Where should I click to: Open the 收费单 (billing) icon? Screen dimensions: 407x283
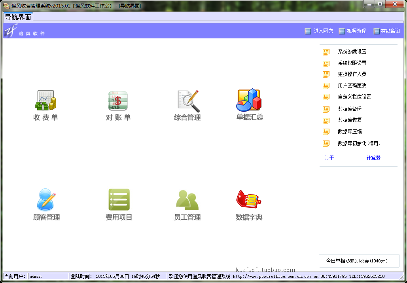click(x=46, y=100)
